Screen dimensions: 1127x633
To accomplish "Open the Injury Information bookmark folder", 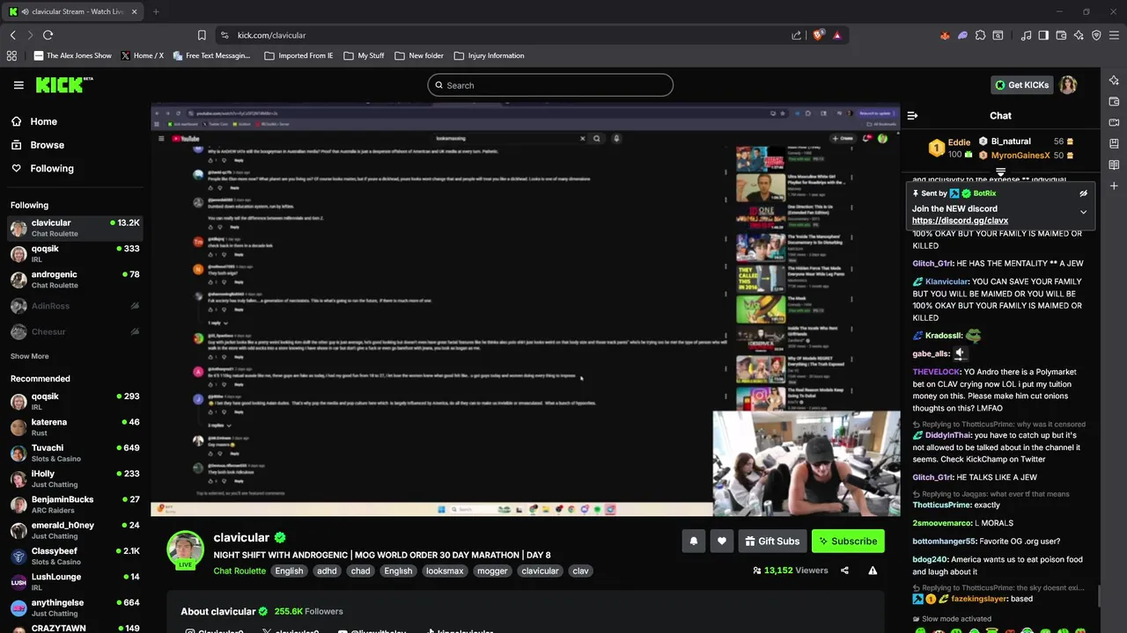I will tap(489, 55).
